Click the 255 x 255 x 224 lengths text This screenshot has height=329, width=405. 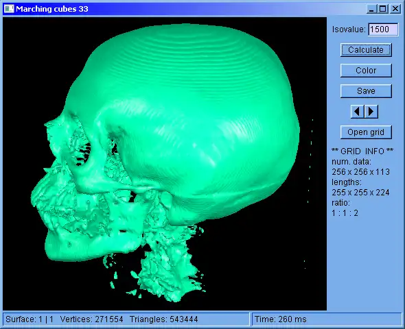pos(360,193)
